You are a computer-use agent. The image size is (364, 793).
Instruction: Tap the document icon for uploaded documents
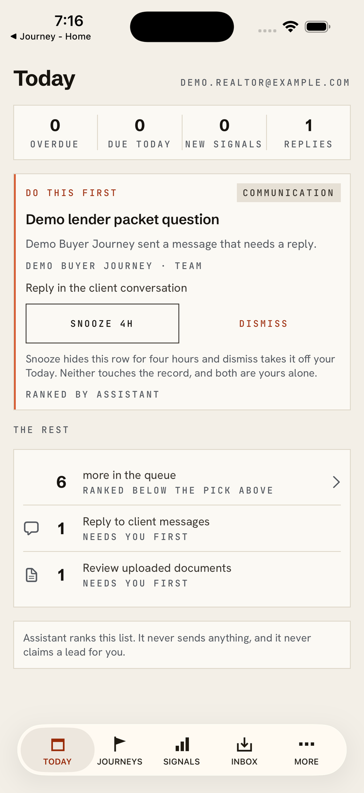tap(32, 575)
